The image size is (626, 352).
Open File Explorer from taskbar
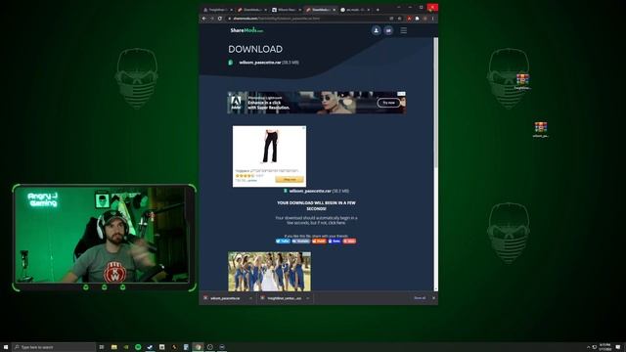pos(113,347)
